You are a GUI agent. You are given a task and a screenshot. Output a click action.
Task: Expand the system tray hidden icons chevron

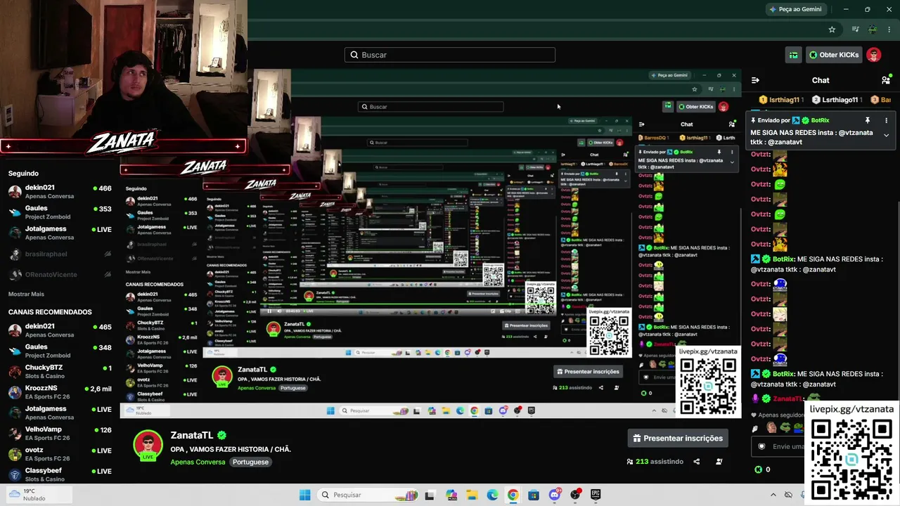(x=773, y=495)
